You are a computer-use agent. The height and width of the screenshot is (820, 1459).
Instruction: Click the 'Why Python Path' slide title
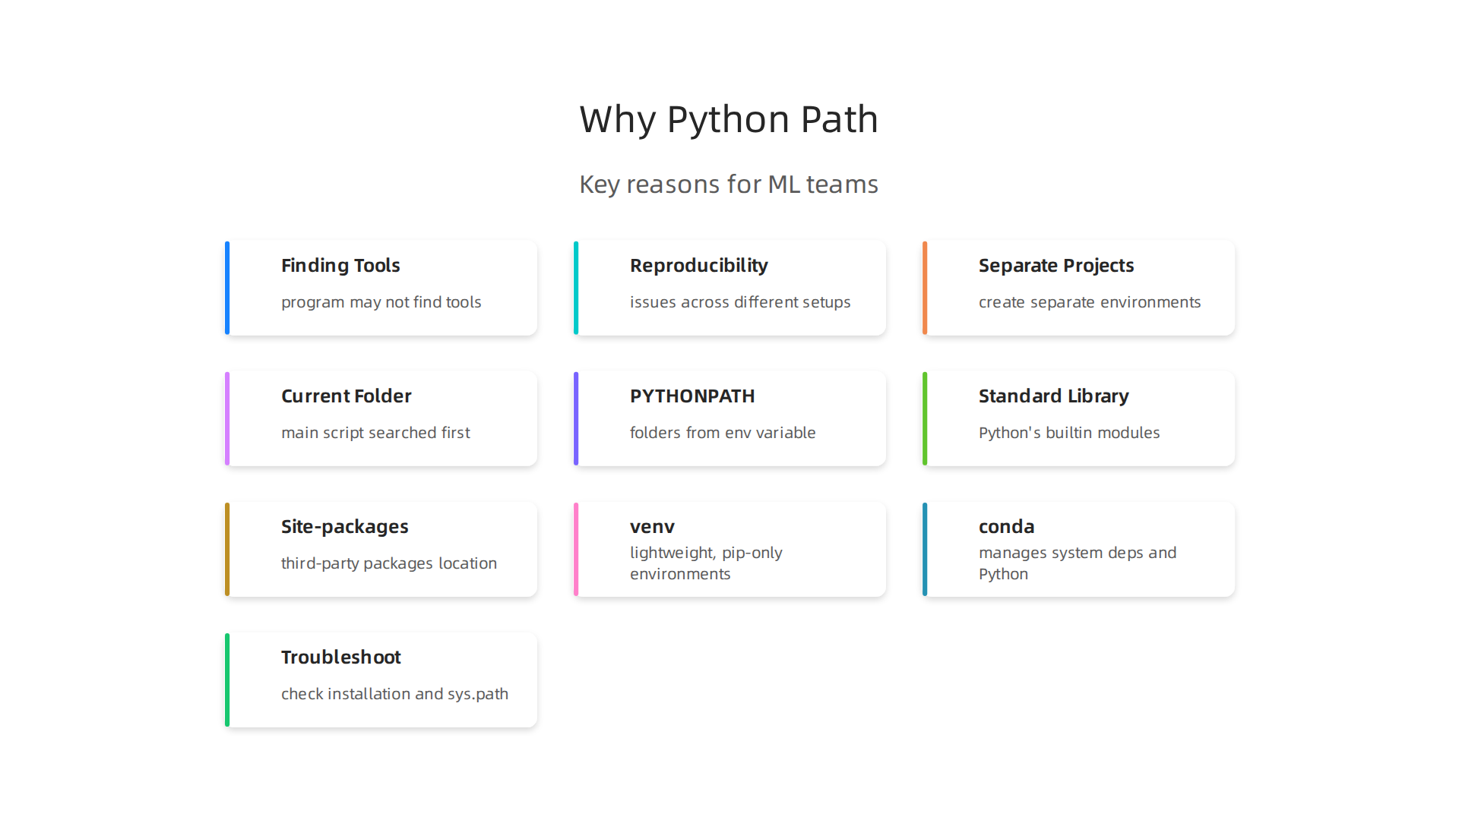click(729, 120)
